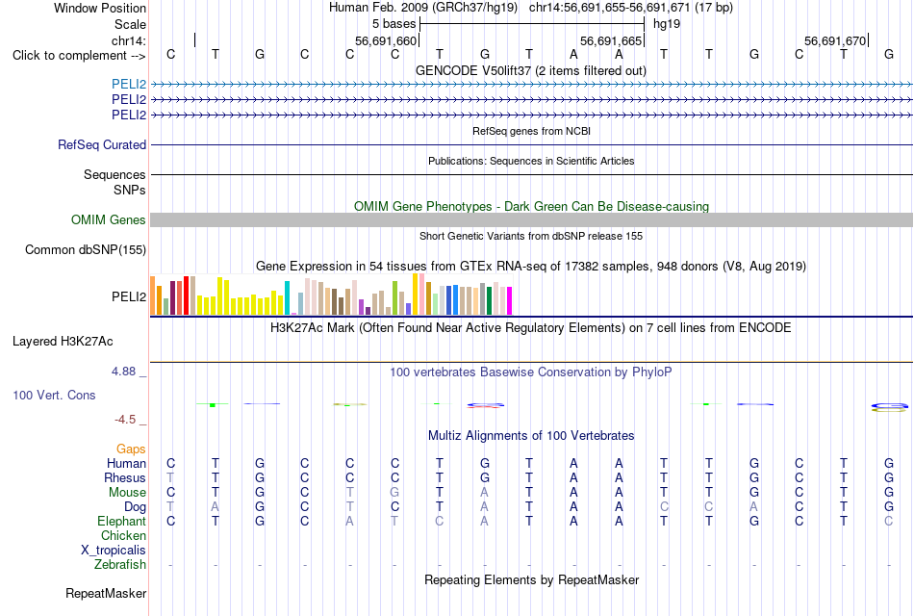This screenshot has width=914, height=616.
Task: Open the H3K27Ac Mark track title
Action: coord(530,328)
